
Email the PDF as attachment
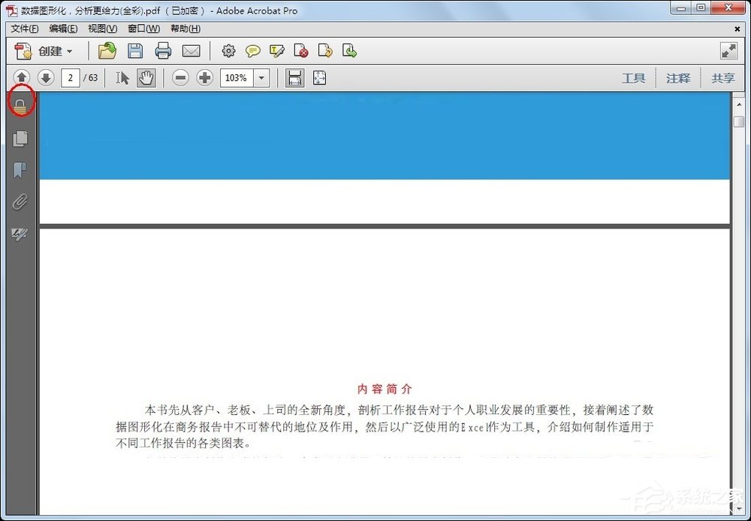tap(192, 50)
